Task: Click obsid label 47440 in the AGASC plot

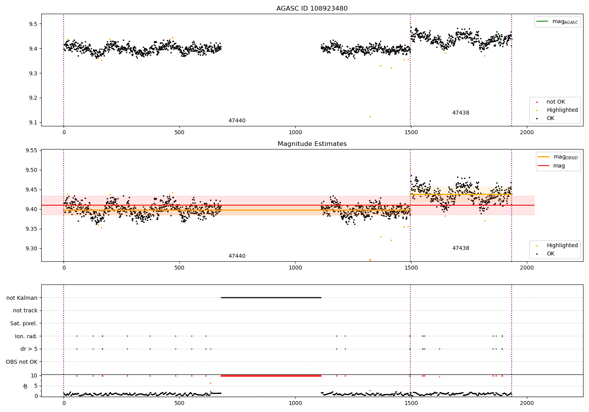Action: tap(237, 121)
